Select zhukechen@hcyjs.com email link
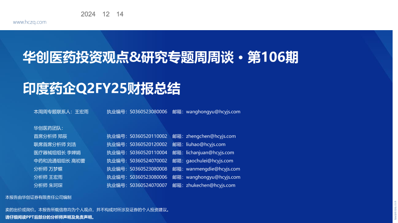 211,185
